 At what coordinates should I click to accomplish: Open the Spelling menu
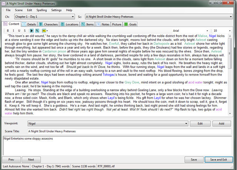click(41, 10)
